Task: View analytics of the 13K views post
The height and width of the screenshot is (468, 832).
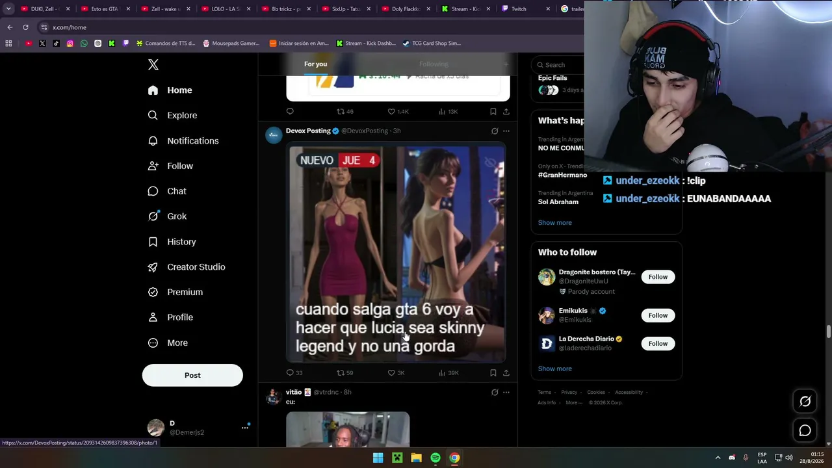Action: pos(448,111)
